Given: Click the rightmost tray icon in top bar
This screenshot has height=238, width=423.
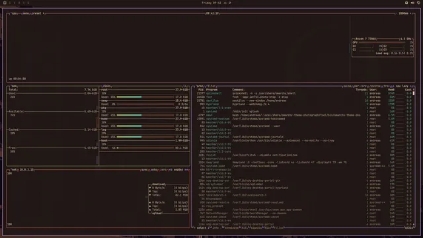Looking at the screenshot, I should coord(418,3).
